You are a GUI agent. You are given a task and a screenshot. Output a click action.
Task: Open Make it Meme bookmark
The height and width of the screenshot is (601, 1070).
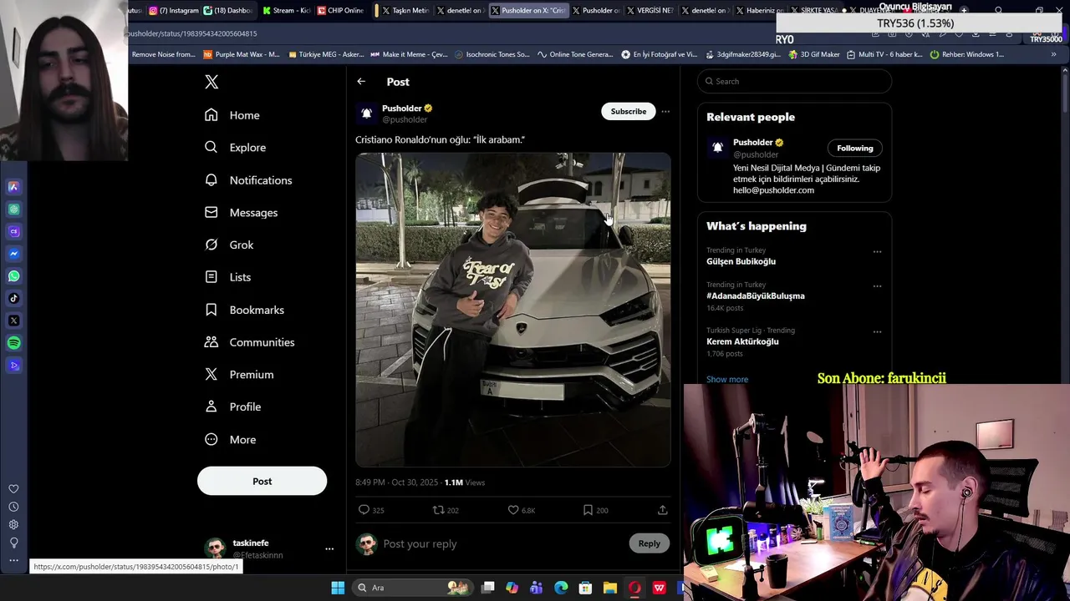[x=409, y=54]
